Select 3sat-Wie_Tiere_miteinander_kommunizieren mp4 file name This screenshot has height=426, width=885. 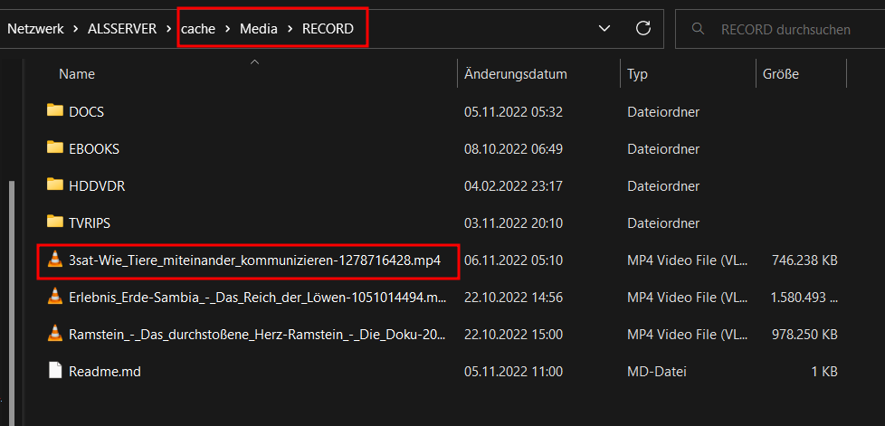point(254,260)
